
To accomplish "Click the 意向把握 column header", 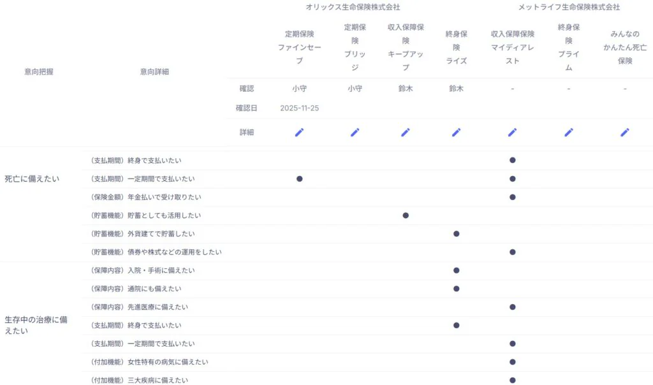I will coord(39,71).
